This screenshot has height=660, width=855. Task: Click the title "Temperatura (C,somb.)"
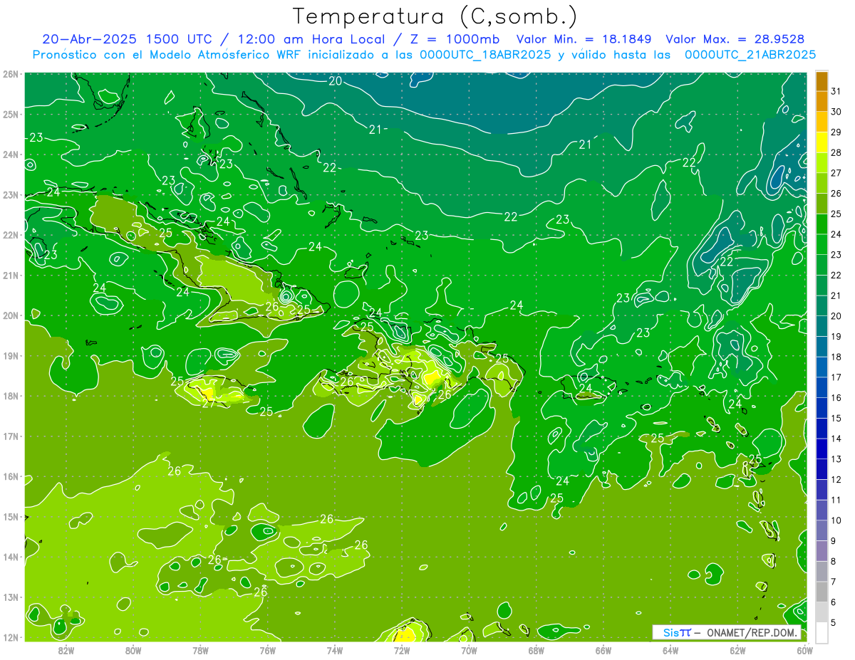coord(435,16)
